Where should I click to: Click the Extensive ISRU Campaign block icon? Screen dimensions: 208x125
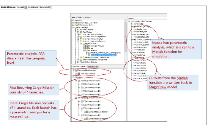coord(76,70)
